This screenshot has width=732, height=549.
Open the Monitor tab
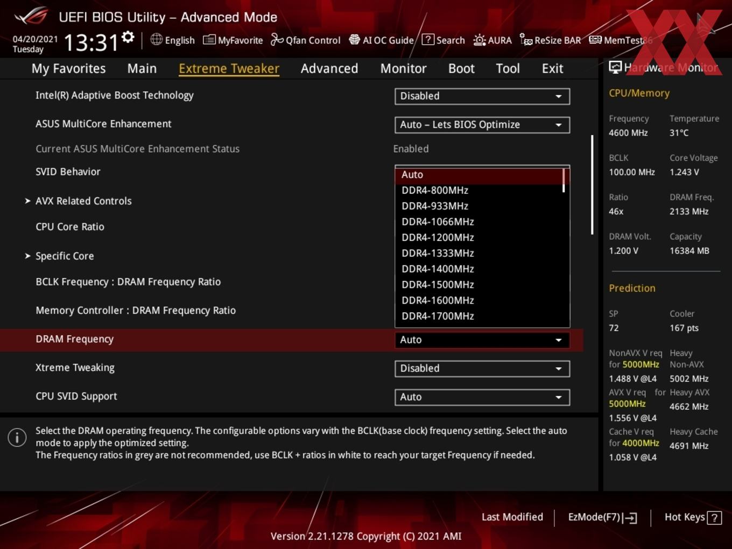[403, 69]
